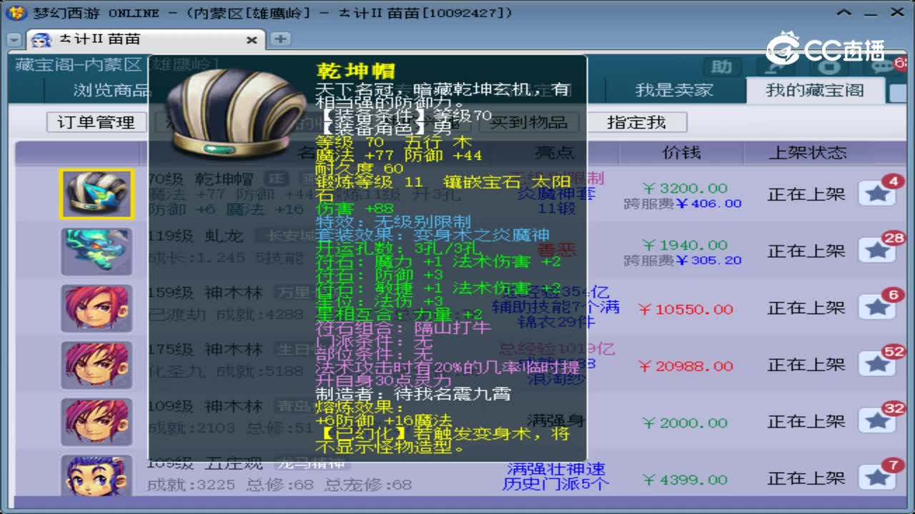Click the game logo icon in title bar
Screen dimensions: 915x514
pyautogui.click(x=16, y=13)
